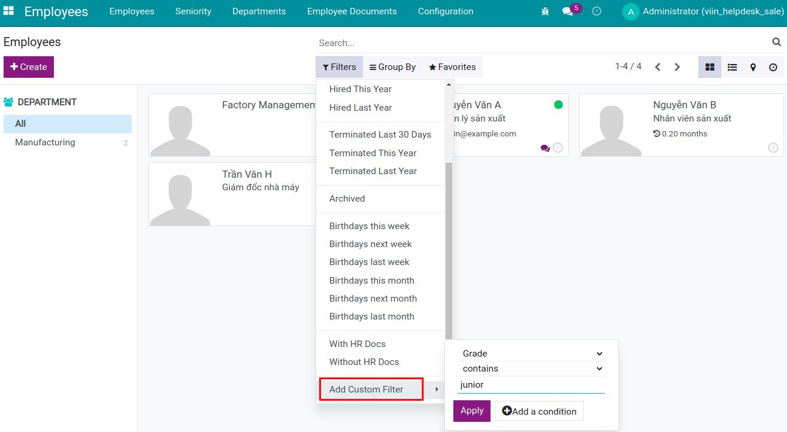Image resolution: width=787 pixels, height=432 pixels.
Task: Go to next page of employees
Action: [677, 67]
